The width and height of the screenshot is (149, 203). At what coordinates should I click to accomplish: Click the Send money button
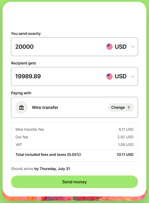pyautogui.click(x=74, y=182)
